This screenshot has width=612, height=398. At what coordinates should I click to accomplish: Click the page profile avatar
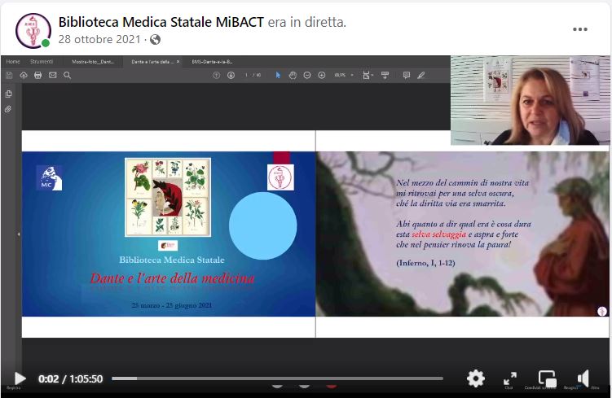coord(33,30)
